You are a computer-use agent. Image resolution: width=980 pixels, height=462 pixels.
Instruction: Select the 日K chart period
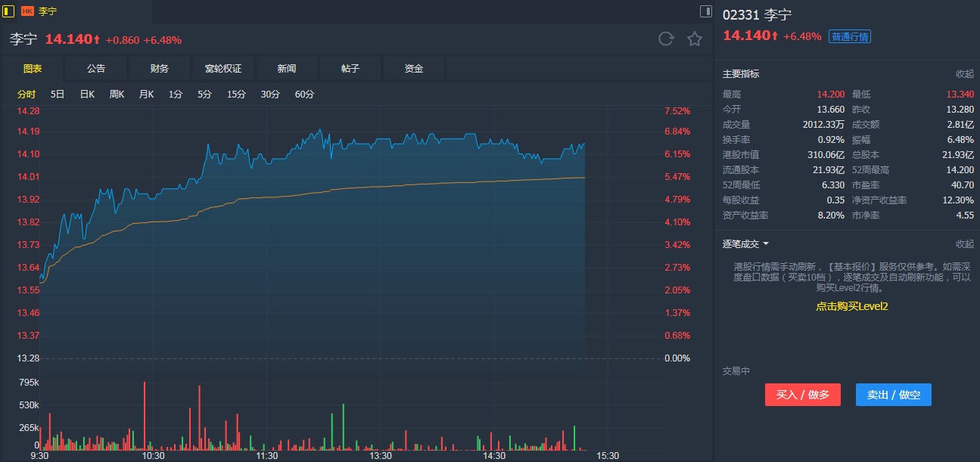click(x=87, y=95)
